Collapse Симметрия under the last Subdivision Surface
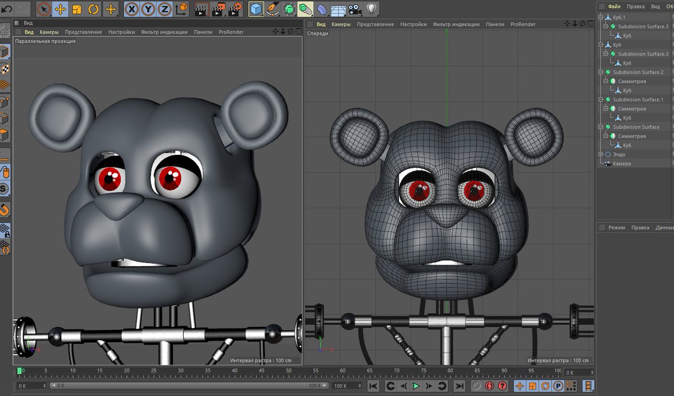This screenshot has height=396, width=674. click(x=606, y=136)
